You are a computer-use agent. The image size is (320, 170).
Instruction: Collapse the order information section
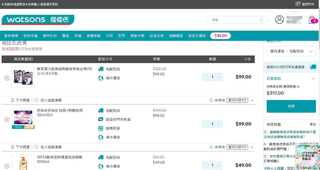tap(313, 79)
